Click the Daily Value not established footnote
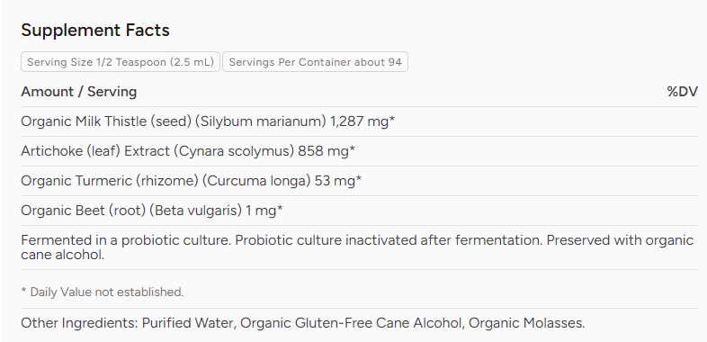707x342 pixels. click(103, 292)
